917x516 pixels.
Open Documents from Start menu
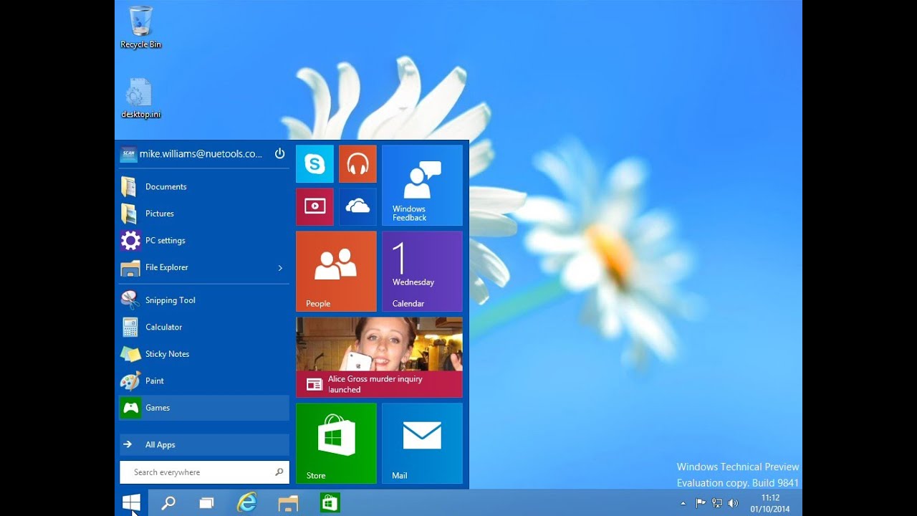(x=204, y=186)
